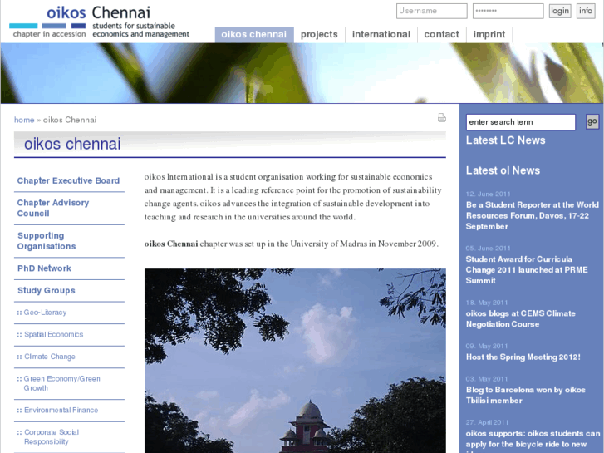Click the 'chapter in accession' text

(49, 34)
